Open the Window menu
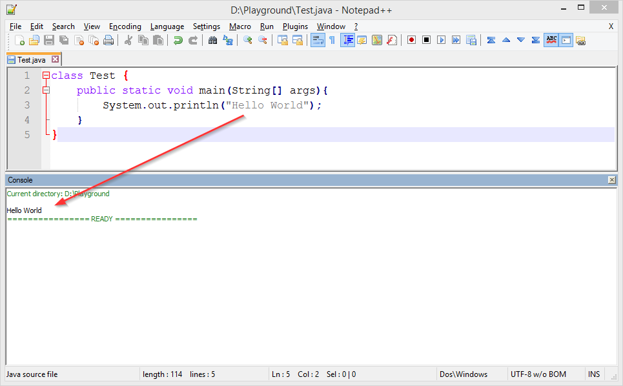 (x=331, y=26)
